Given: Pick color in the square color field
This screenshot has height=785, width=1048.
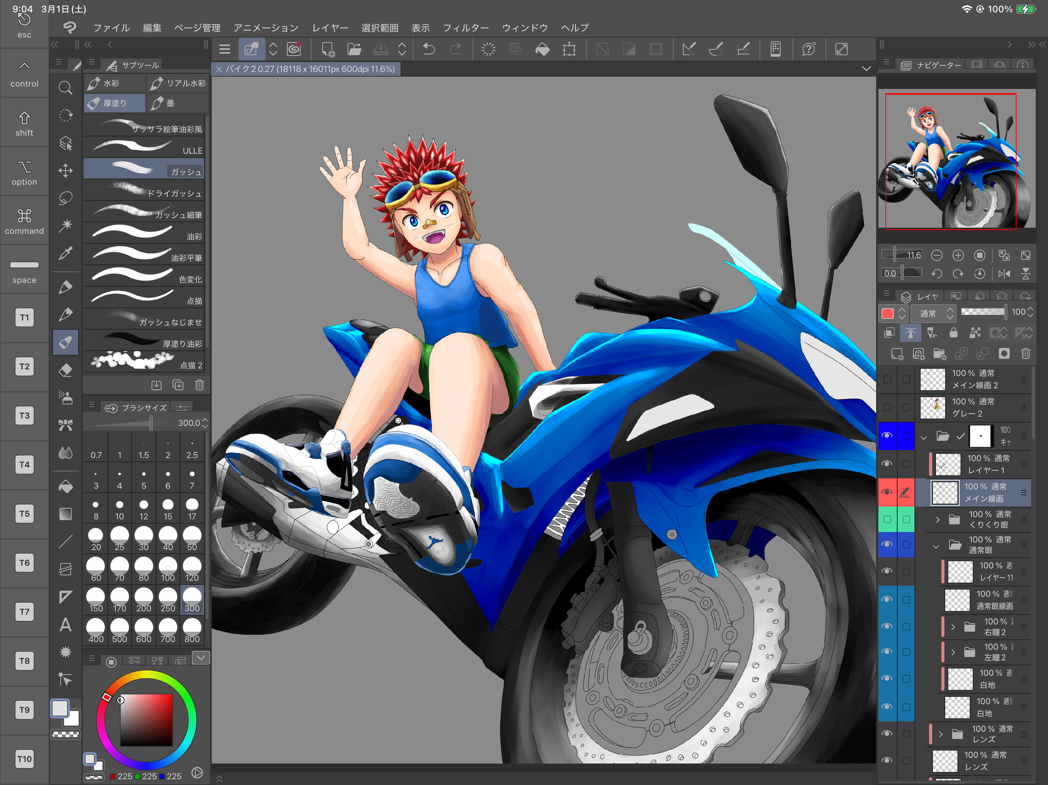Looking at the screenshot, I should [x=147, y=720].
